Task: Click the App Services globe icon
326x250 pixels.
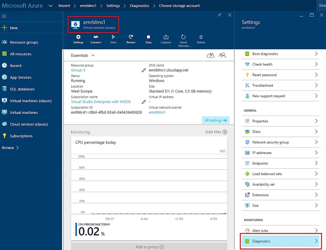Action: pyautogui.click(x=4, y=77)
